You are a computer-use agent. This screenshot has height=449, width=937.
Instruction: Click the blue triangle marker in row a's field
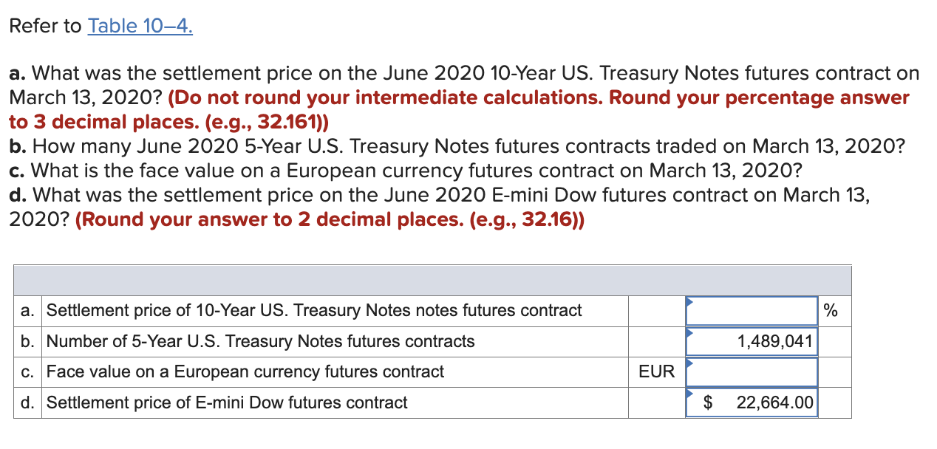point(689,301)
